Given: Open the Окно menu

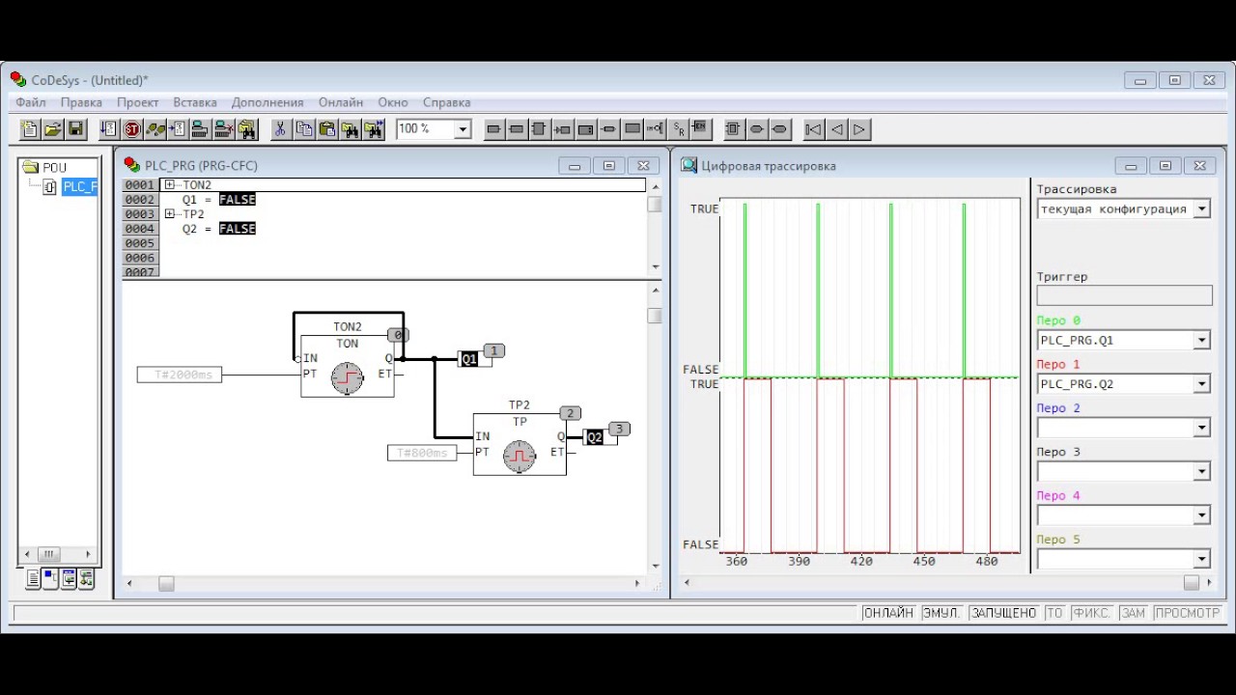Looking at the screenshot, I should tap(393, 102).
